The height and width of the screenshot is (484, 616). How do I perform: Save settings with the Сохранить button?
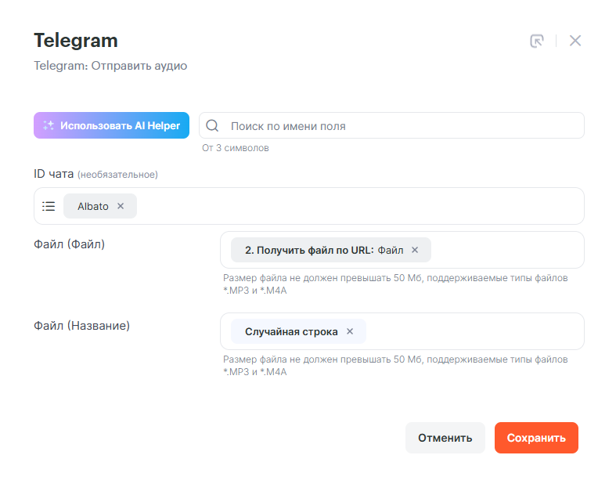click(536, 438)
